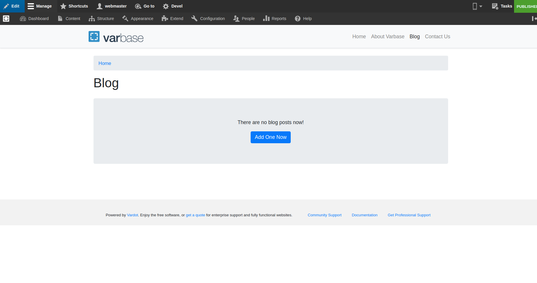Click the Configuration wrench icon
This screenshot has height=283, width=537.
click(x=194, y=19)
